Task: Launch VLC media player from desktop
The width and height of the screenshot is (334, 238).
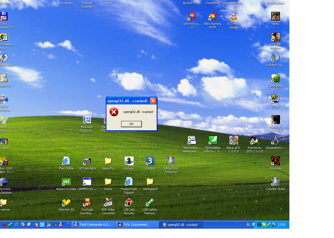Action: (x=233, y=21)
